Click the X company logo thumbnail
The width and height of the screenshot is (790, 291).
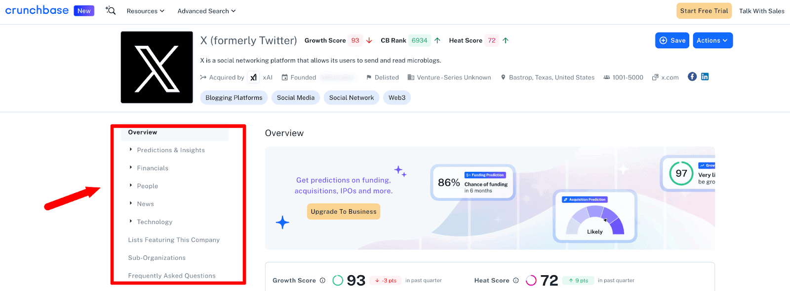[x=157, y=67]
